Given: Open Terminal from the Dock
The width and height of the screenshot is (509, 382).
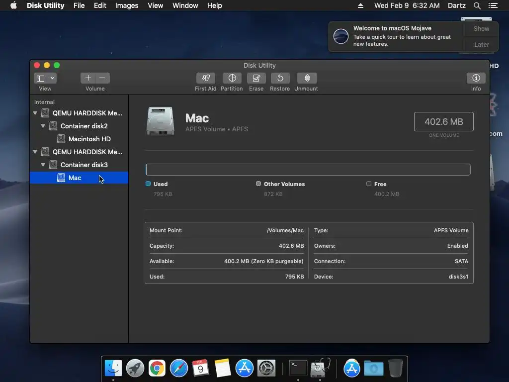Looking at the screenshot, I should click(298, 369).
